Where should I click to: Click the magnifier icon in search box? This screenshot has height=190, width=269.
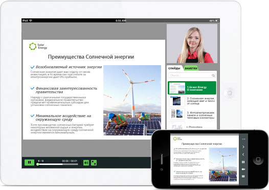click(x=213, y=75)
